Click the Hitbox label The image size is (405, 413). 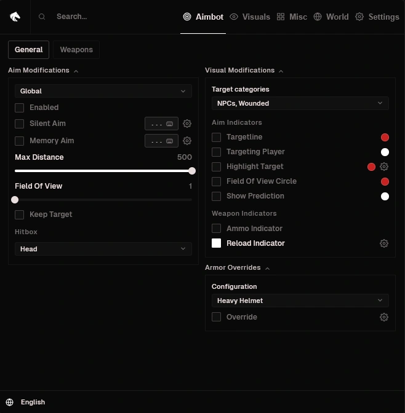(x=26, y=232)
